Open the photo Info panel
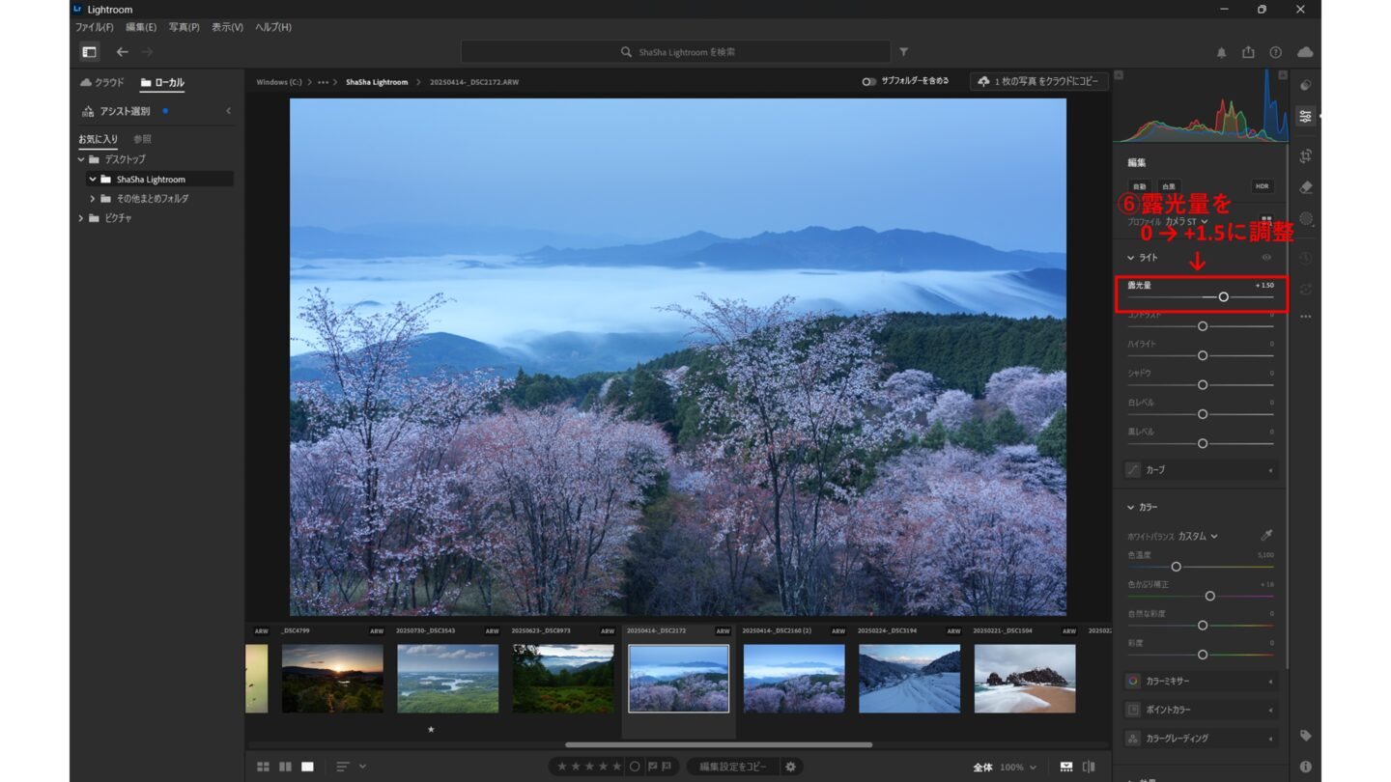The image size is (1391, 782). coord(1306,767)
